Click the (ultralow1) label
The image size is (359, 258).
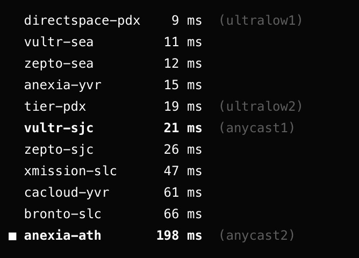[x=261, y=20]
